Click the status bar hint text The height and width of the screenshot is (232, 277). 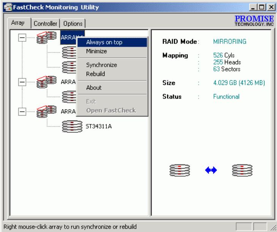pos(70,227)
